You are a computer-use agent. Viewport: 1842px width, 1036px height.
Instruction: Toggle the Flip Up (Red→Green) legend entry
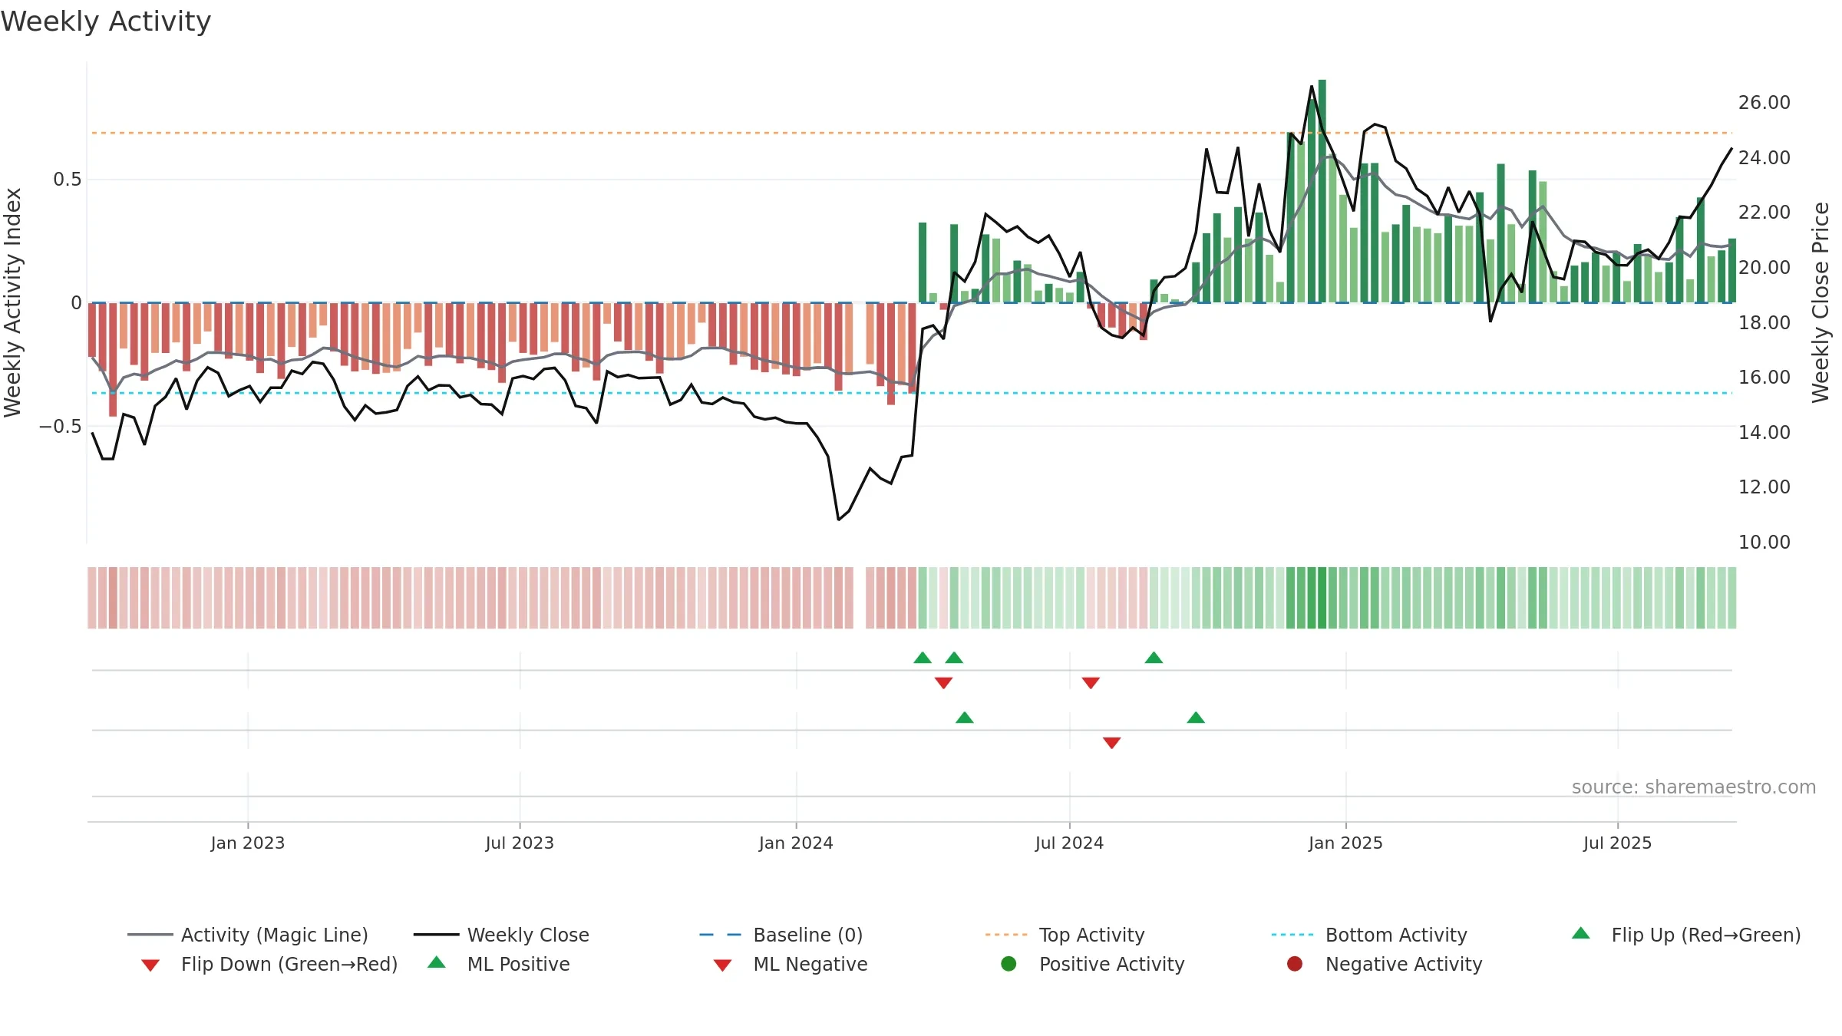[1686, 935]
